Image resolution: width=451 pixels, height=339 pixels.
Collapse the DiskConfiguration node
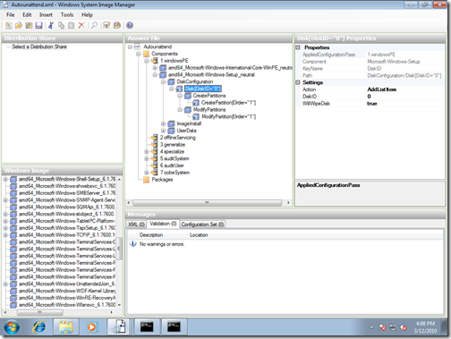(x=163, y=82)
